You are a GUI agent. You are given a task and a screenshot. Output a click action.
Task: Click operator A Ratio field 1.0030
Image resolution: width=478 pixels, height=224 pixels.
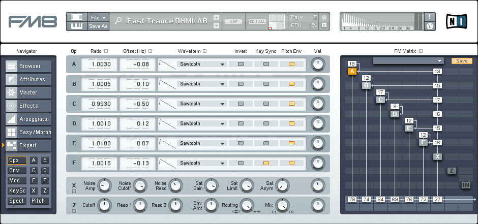[x=100, y=64]
